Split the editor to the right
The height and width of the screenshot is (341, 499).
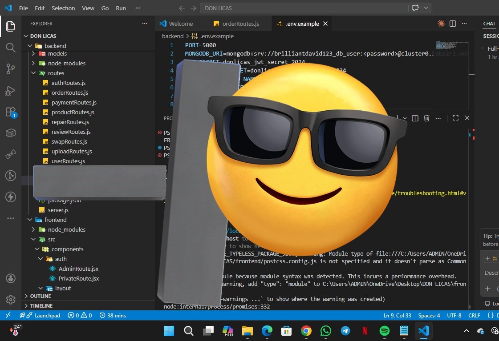coord(453,24)
